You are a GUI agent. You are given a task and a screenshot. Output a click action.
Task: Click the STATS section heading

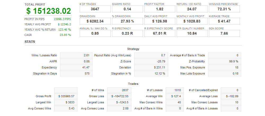tap(30, 42)
